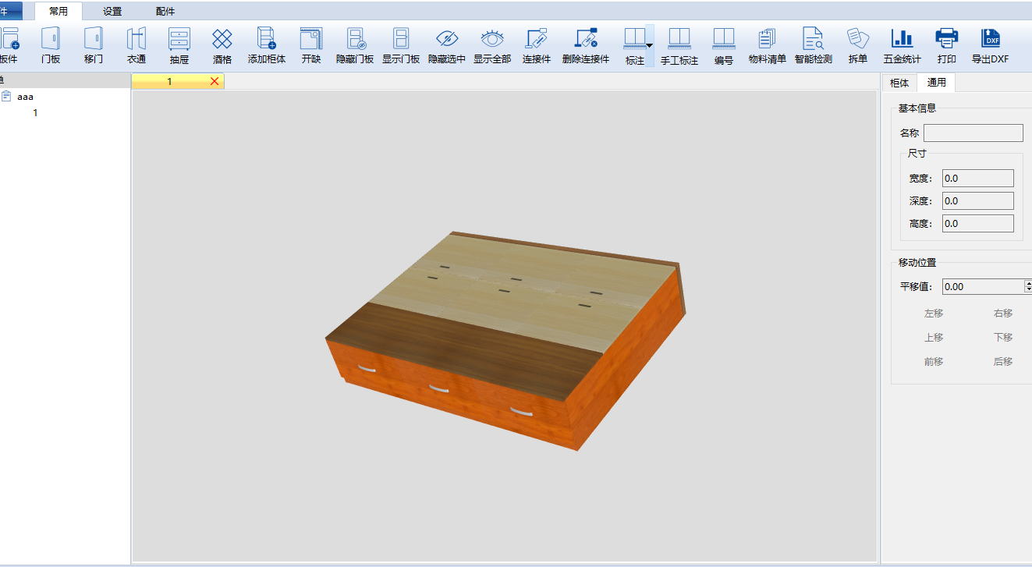Click the 名称 name input field

pos(973,133)
